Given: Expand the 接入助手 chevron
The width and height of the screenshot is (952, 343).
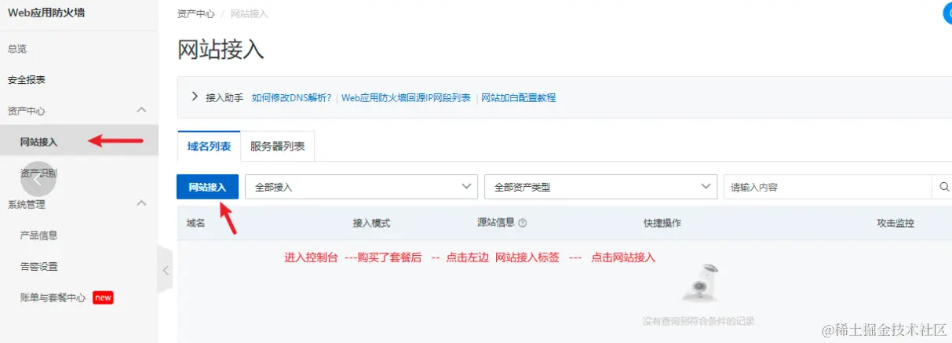Looking at the screenshot, I should (x=195, y=97).
